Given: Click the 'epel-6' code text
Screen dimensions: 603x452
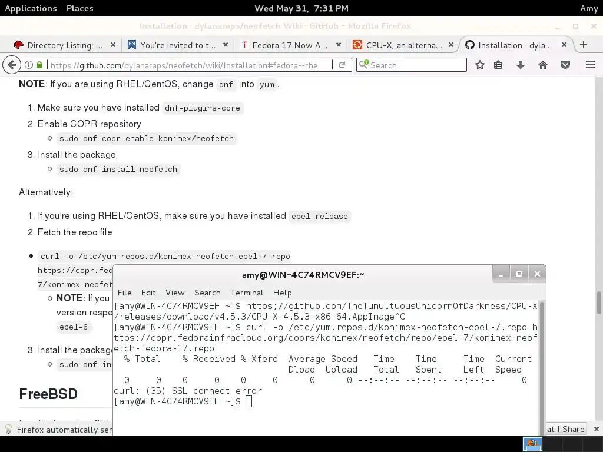Looking at the screenshot, I should pyautogui.click(x=74, y=327).
